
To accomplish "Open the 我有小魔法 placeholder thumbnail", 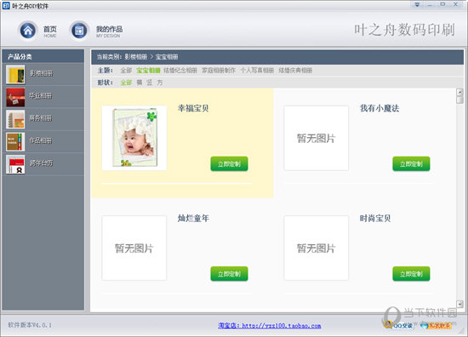I will click(317, 138).
